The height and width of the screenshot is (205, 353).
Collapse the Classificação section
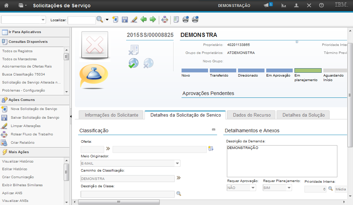(x=214, y=130)
